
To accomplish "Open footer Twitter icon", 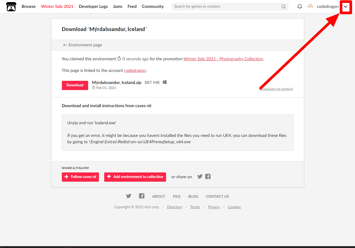I will click(x=129, y=196).
